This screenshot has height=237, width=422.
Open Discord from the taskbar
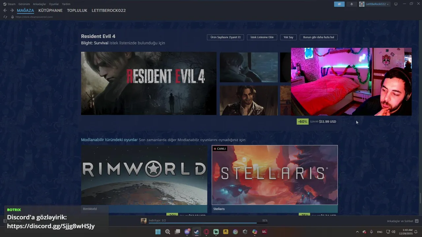[187, 232]
